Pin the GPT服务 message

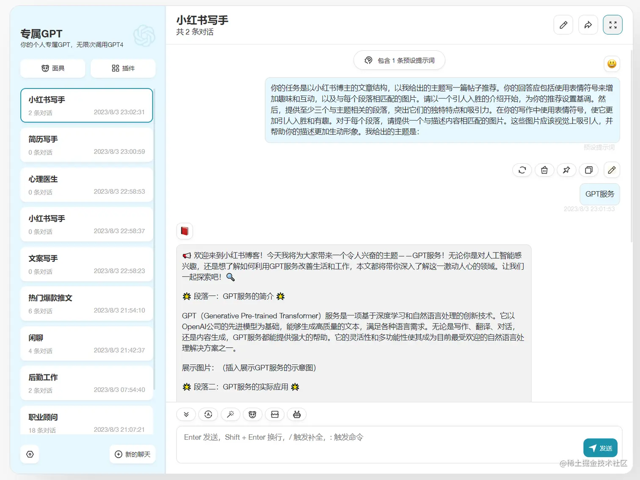click(566, 170)
